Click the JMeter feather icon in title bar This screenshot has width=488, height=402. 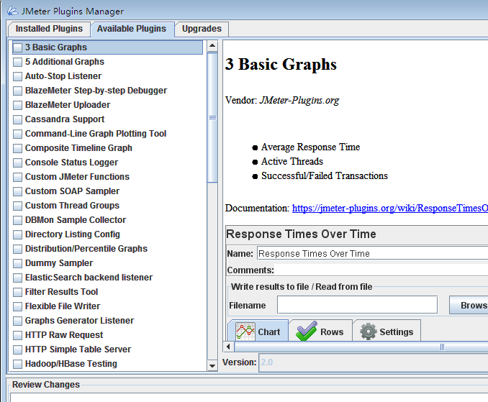tap(13, 11)
